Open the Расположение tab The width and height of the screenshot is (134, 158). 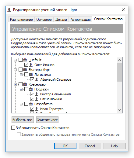click(x=21, y=20)
